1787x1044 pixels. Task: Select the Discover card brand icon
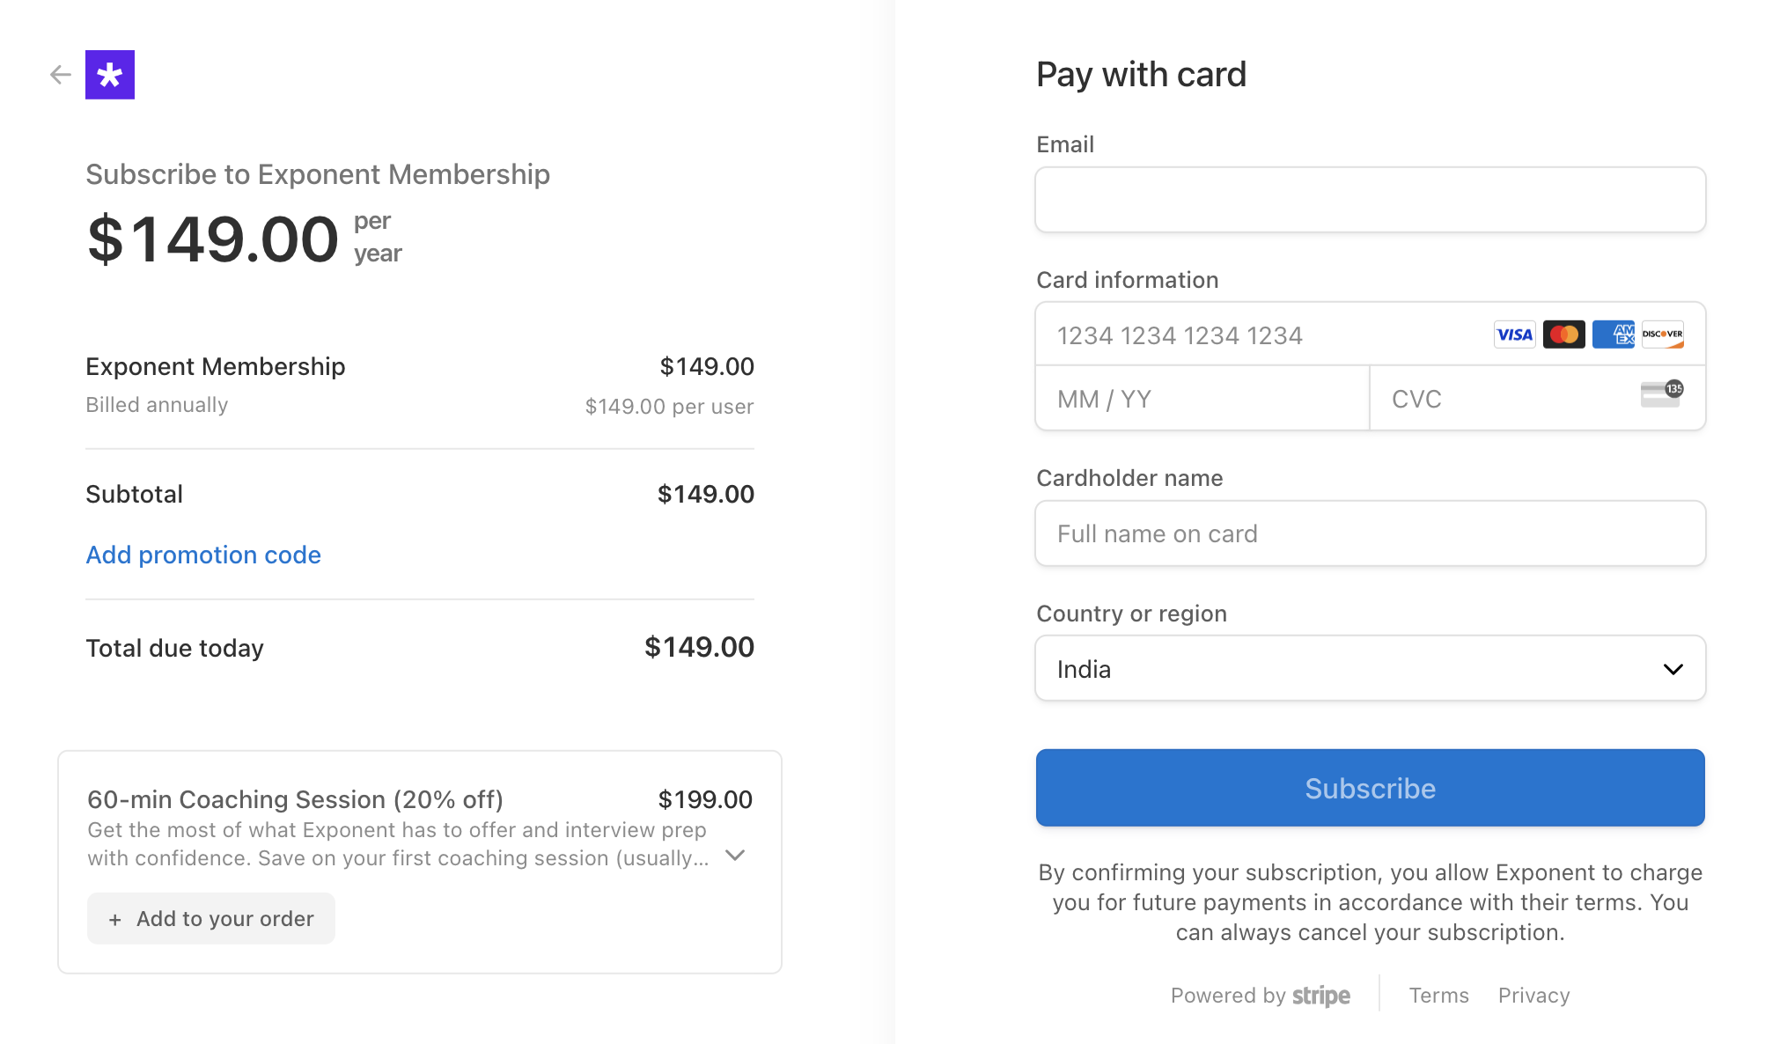coord(1662,334)
